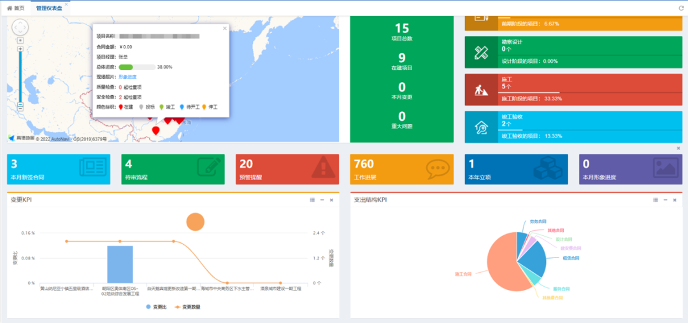Viewport: 688px width, 323px height.
Task: Close the 管理仪表盘 tab
Action: [66, 4]
